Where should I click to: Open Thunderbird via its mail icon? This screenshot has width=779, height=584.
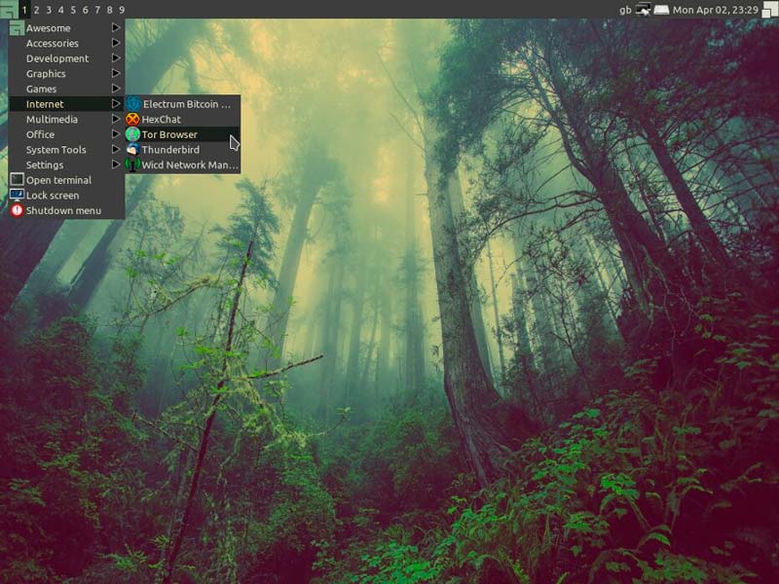pyautogui.click(x=133, y=150)
